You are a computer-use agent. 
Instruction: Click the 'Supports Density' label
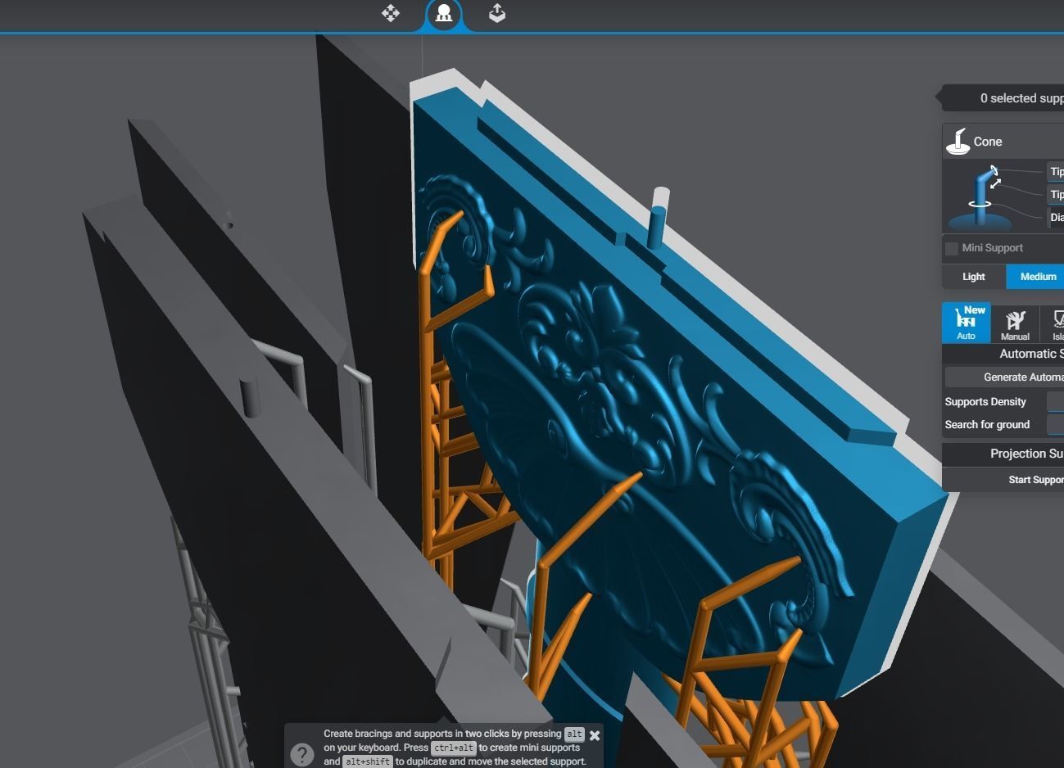[985, 402]
